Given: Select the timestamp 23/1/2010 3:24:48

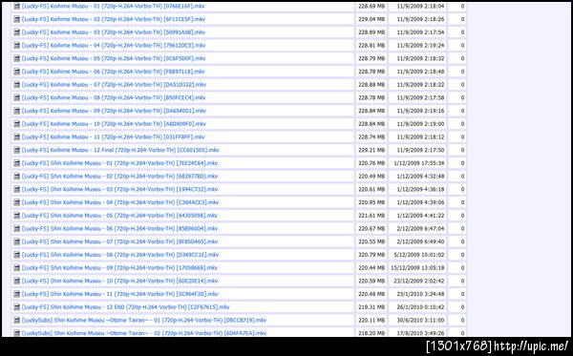Looking at the screenshot, I should click(x=420, y=294).
